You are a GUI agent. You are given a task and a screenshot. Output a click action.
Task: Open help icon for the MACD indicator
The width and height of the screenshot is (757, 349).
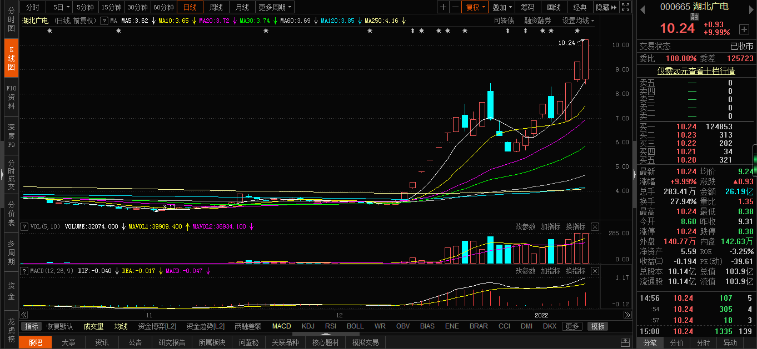(x=24, y=271)
